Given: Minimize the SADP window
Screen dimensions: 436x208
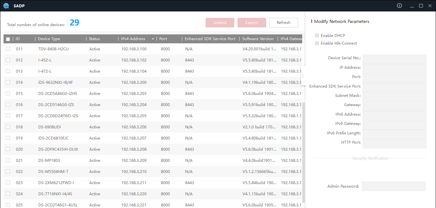Looking at the screenshot, I should click(x=412, y=6).
